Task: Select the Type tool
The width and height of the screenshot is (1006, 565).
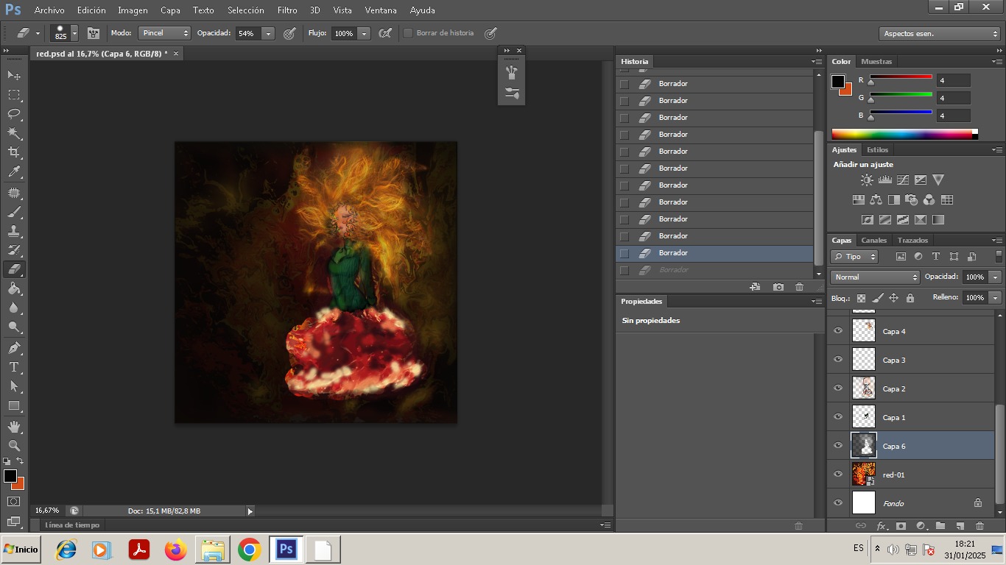Action: pyautogui.click(x=14, y=367)
